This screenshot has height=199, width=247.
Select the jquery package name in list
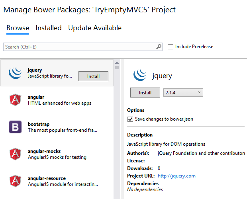pos(35,70)
